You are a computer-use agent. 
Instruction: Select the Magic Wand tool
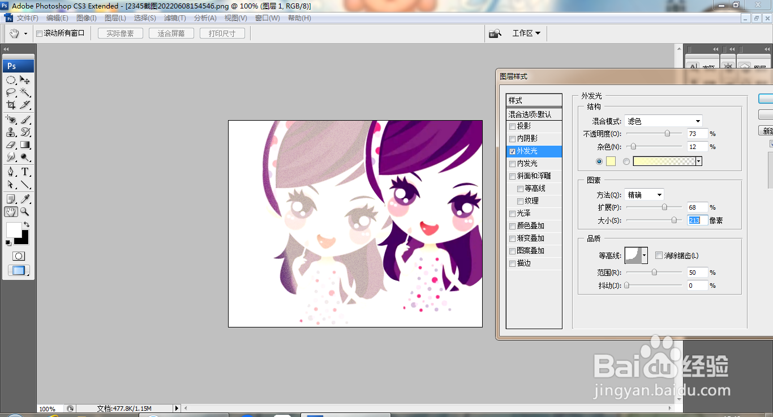click(25, 92)
